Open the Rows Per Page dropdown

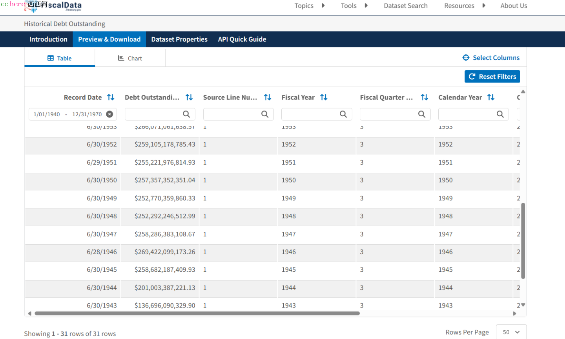511,332
